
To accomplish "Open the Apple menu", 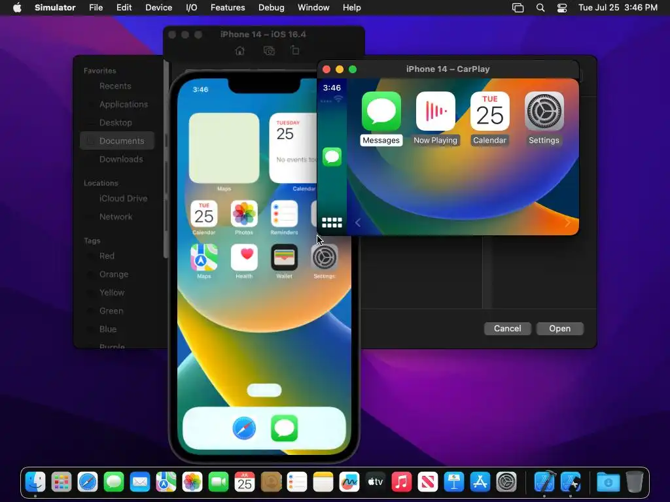I will [x=17, y=8].
